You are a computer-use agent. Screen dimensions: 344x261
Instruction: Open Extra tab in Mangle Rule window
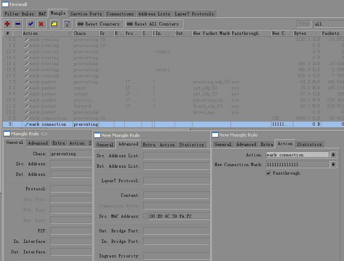[59, 143]
